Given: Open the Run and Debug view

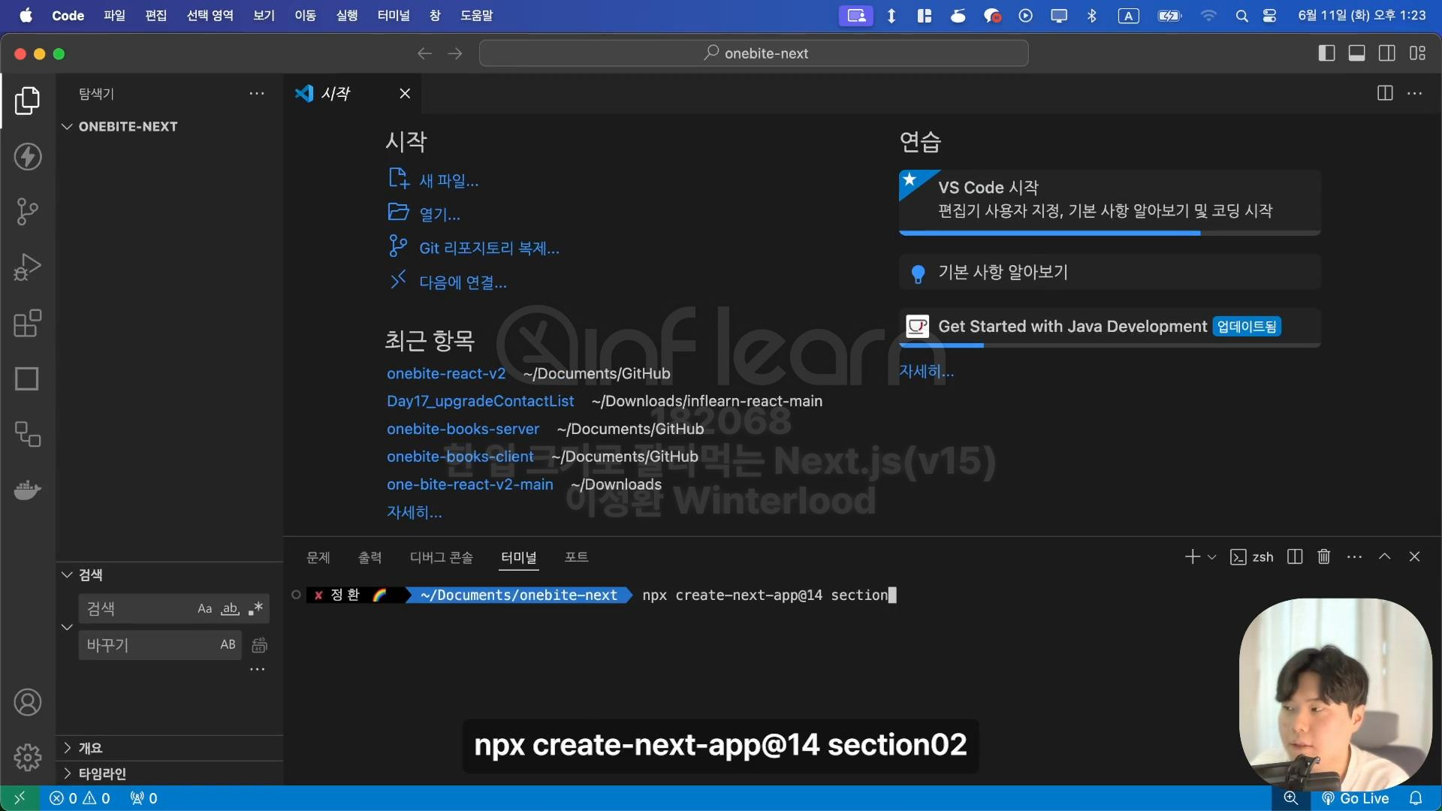Looking at the screenshot, I should [27, 267].
